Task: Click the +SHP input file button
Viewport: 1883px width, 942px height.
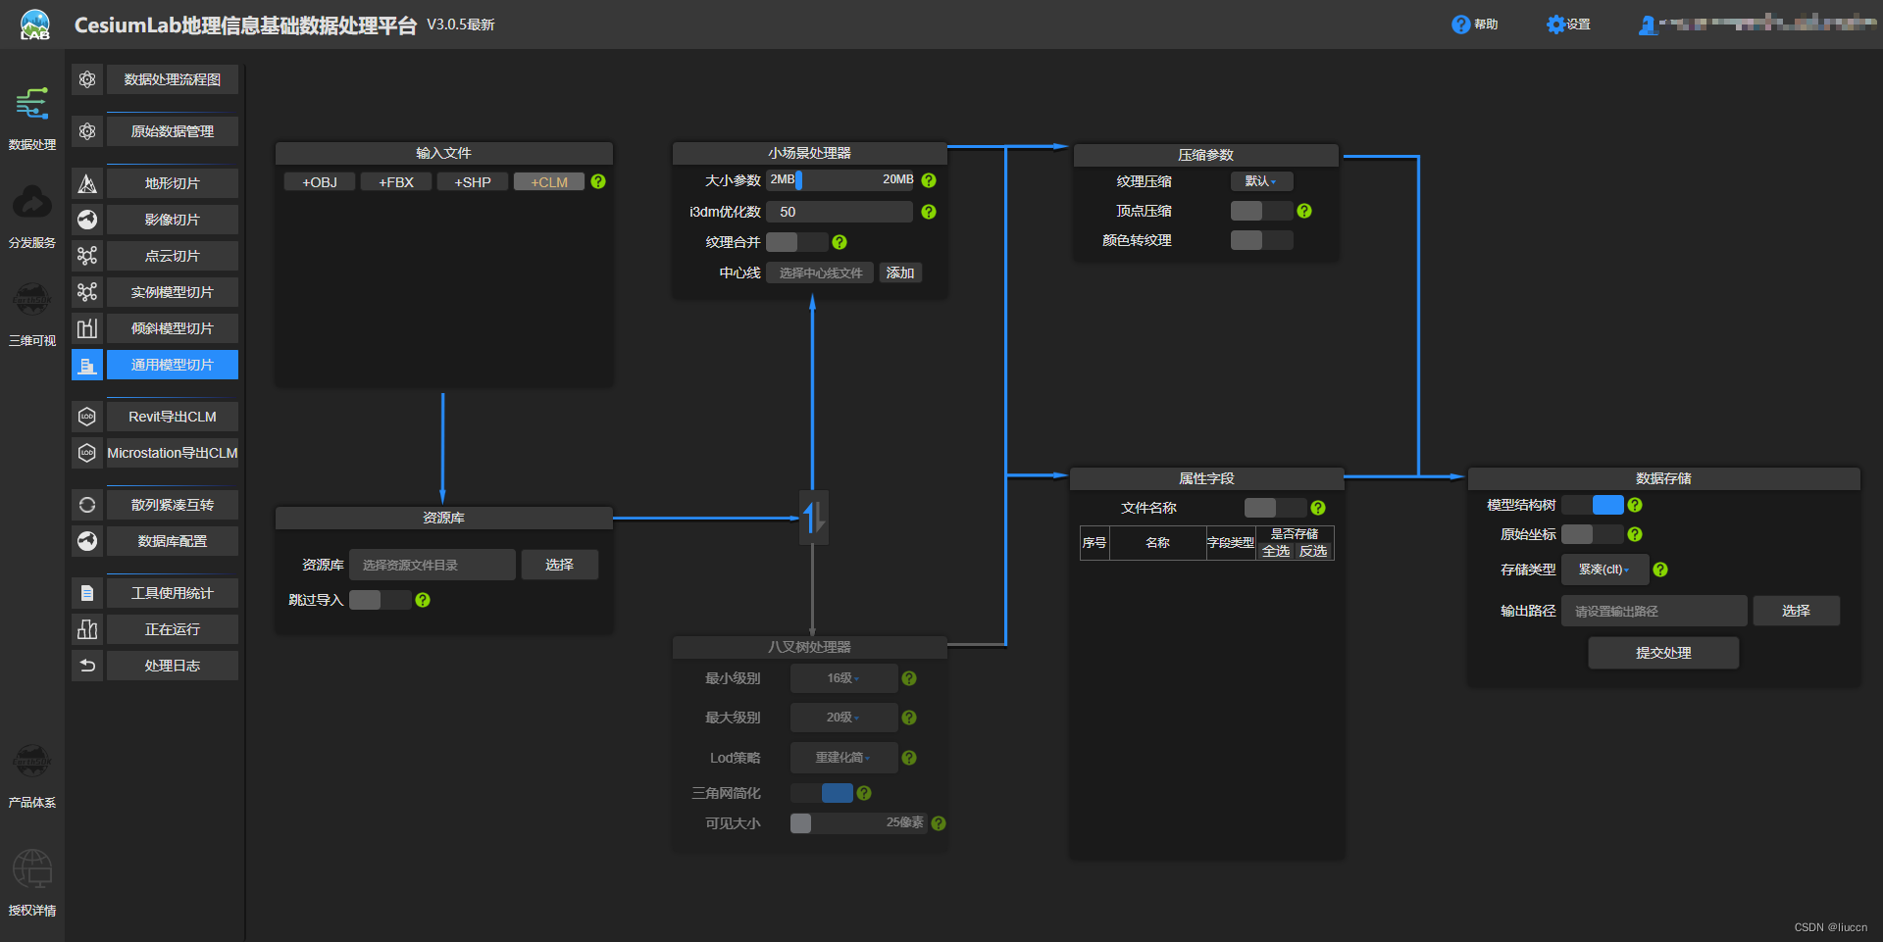Action: (473, 182)
